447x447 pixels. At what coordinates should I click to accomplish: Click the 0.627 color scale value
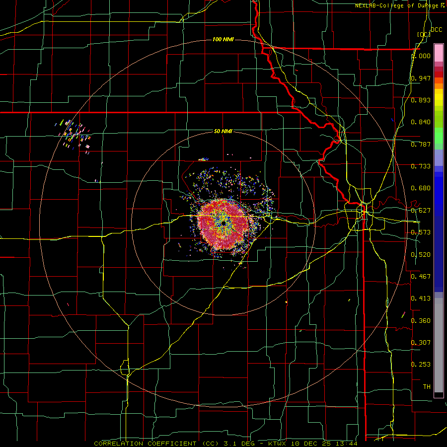(x=421, y=211)
